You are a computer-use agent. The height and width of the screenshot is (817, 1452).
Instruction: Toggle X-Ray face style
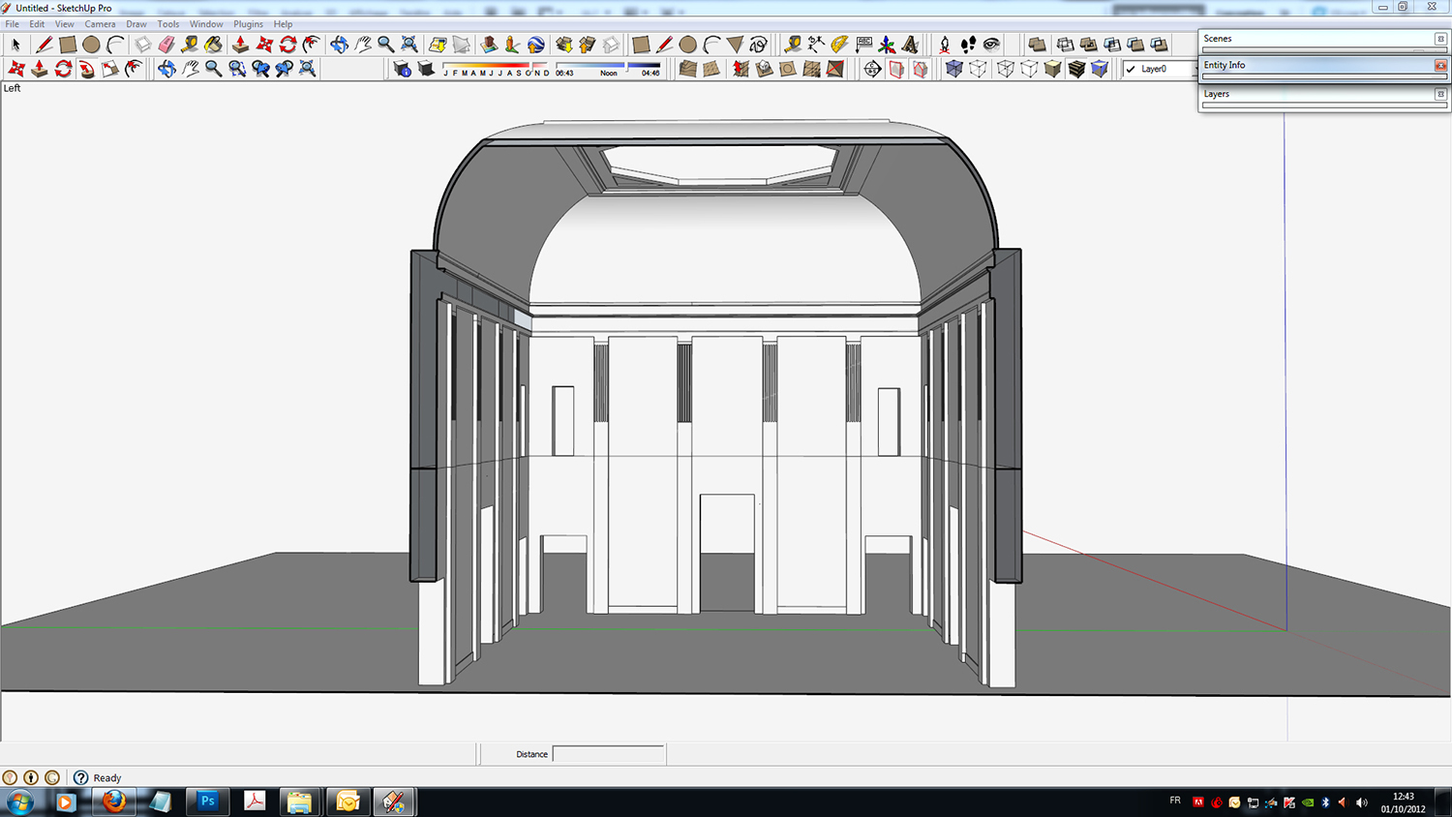tap(954, 69)
